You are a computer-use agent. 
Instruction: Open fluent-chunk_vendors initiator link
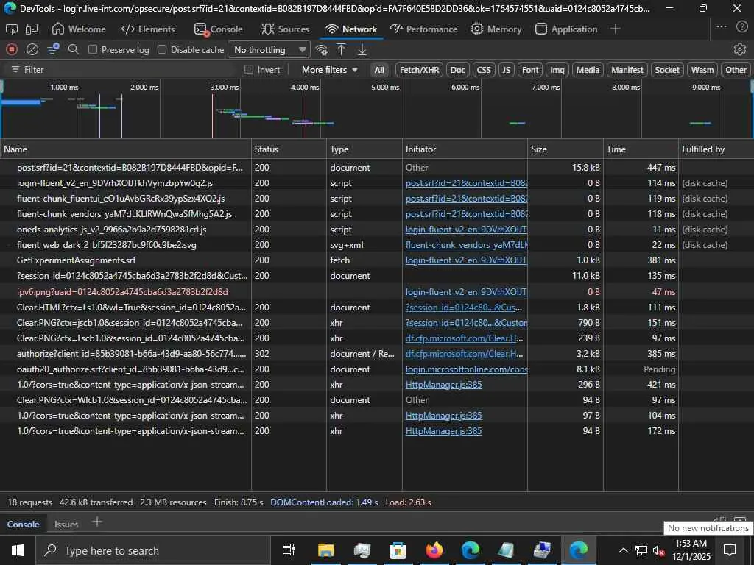click(466, 244)
